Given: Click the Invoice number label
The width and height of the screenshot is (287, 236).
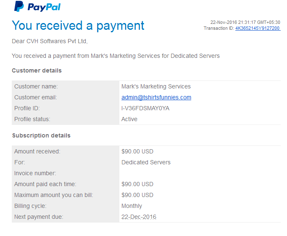Looking at the screenshot, I should (35, 173).
